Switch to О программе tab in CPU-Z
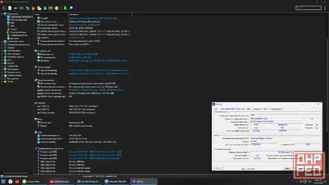329x185 pixels. pos(275,109)
